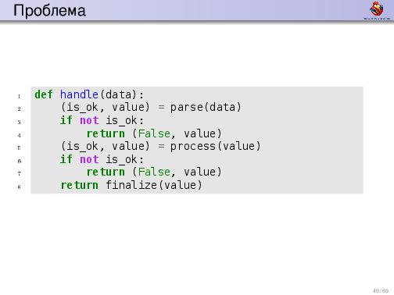The image size is (394, 295).
Task: Click line number 2 in the gutter
Action: click(x=19, y=109)
